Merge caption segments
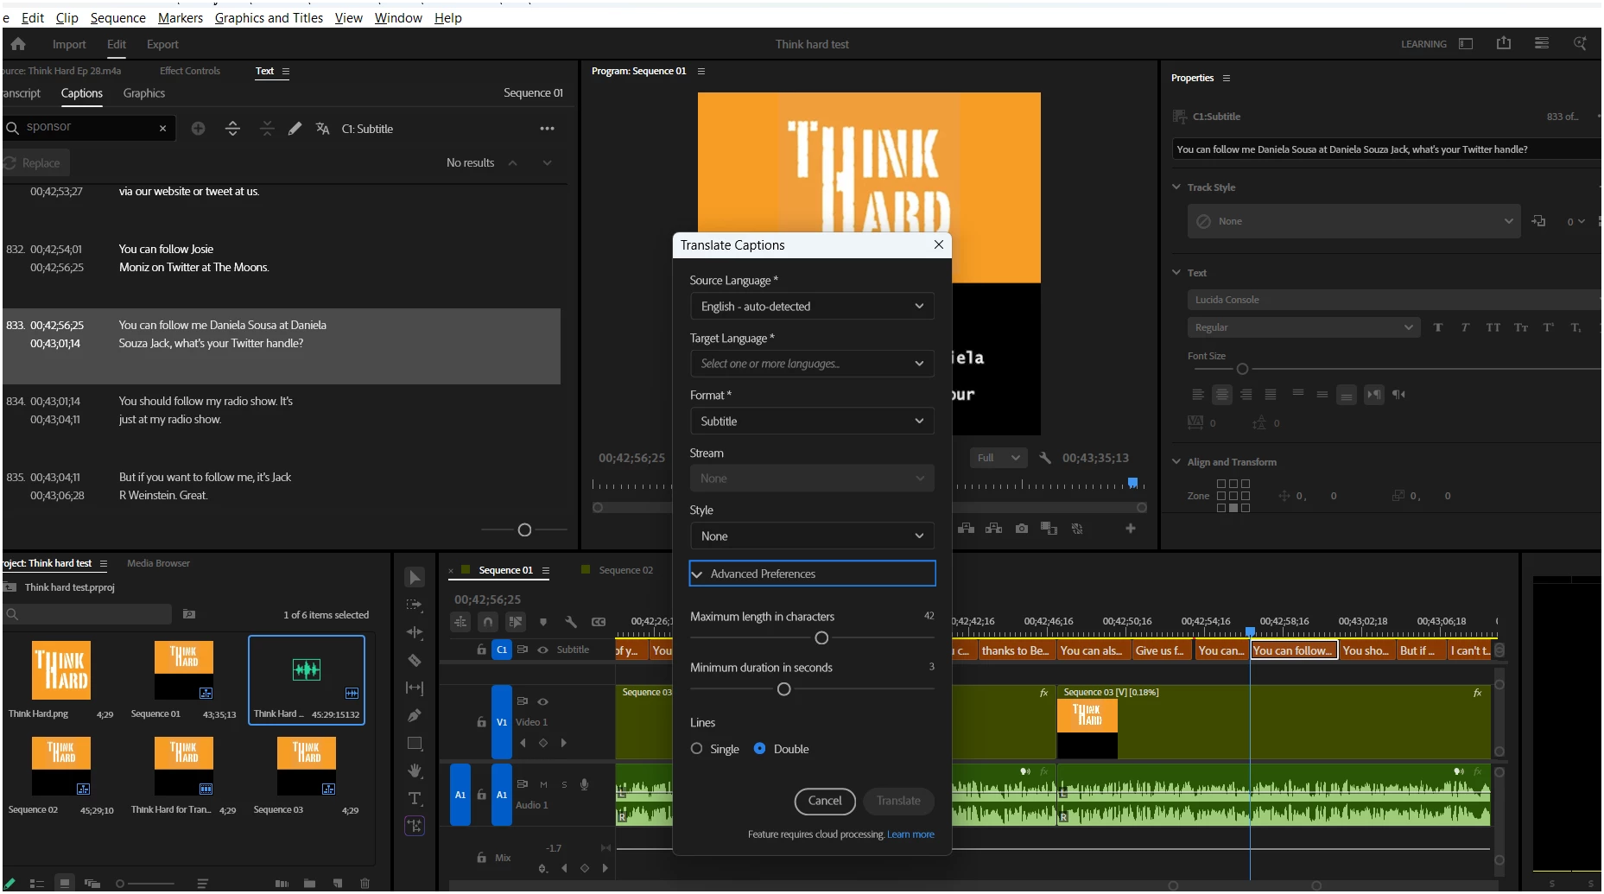This screenshot has height=894, width=1604. point(267,129)
